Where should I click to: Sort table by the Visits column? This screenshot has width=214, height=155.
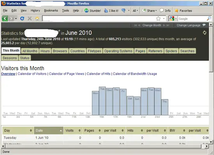click(x=73, y=131)
